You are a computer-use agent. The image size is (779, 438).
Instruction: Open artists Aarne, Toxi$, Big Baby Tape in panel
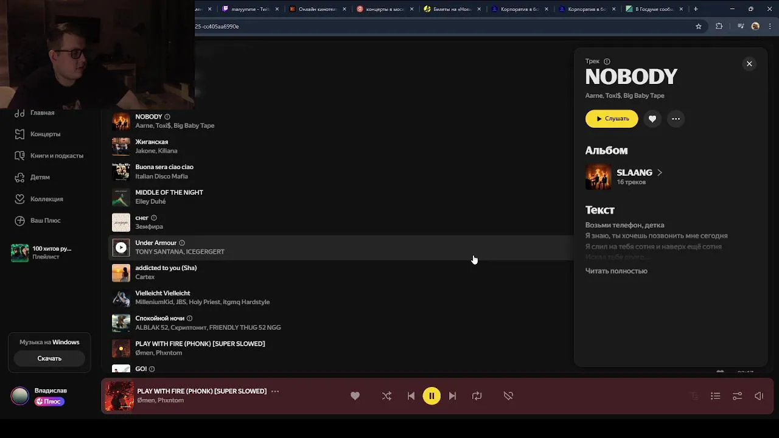pyautogui.click(x=624, y=96)
